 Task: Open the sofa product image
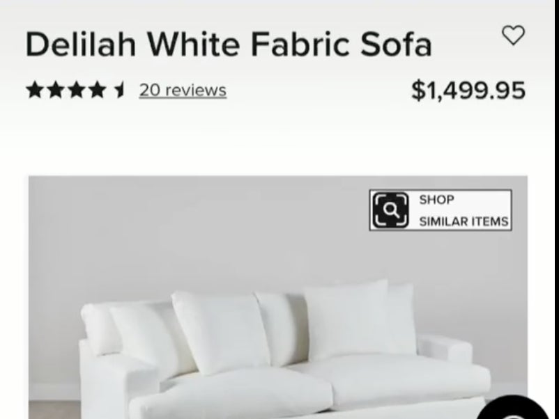tap(278, 297)
